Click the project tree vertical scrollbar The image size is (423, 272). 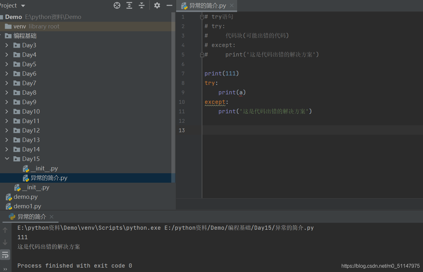tap(173, 97)
